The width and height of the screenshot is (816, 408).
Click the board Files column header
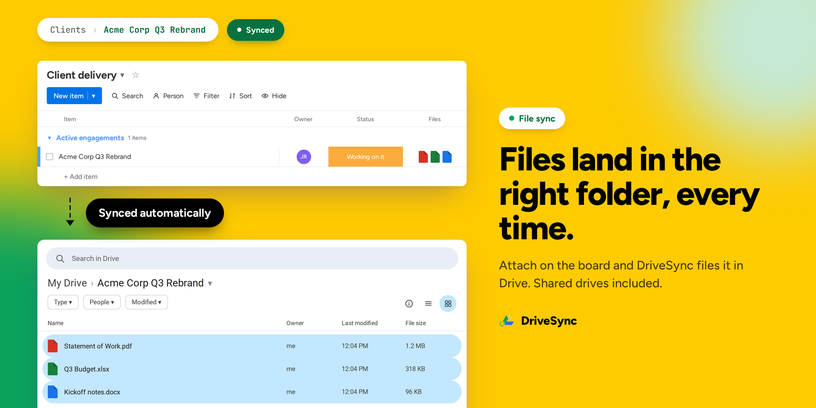435,119
